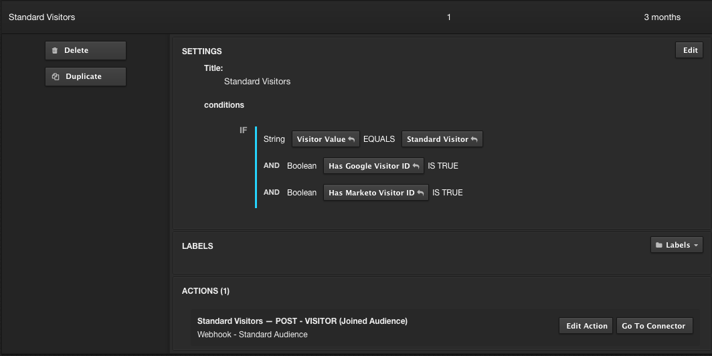
Task: Duplicate the Standard Visitors audience
Action: 85,77
